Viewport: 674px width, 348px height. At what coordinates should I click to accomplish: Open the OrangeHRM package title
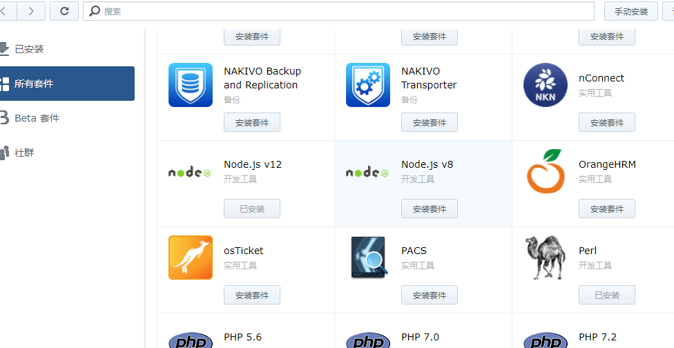(x=608, y=164)
